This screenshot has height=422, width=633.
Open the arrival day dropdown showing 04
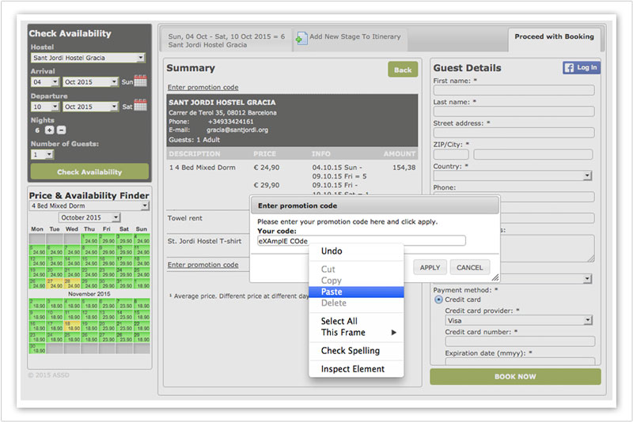(x=45, y=82)
